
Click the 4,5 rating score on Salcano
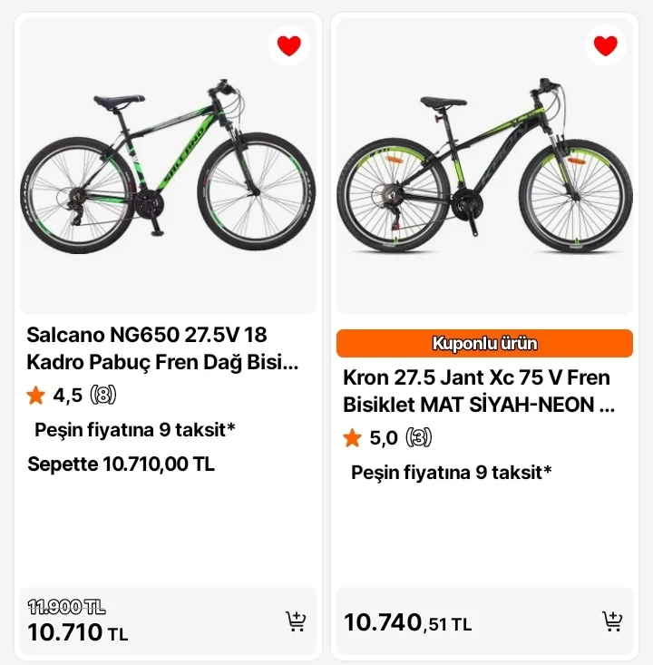tap(68, 395)
